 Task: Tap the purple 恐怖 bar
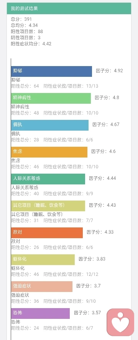(x=41, y=313)
